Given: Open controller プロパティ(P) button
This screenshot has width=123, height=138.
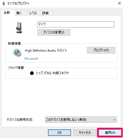Looking at the screenshot, I should click(101, 50).
